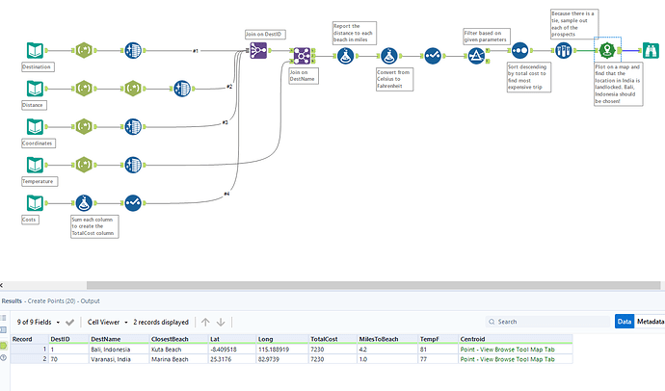Select the Create Points map tool
This screenshot has width=665, height=391.
click(x=606, y=50)
